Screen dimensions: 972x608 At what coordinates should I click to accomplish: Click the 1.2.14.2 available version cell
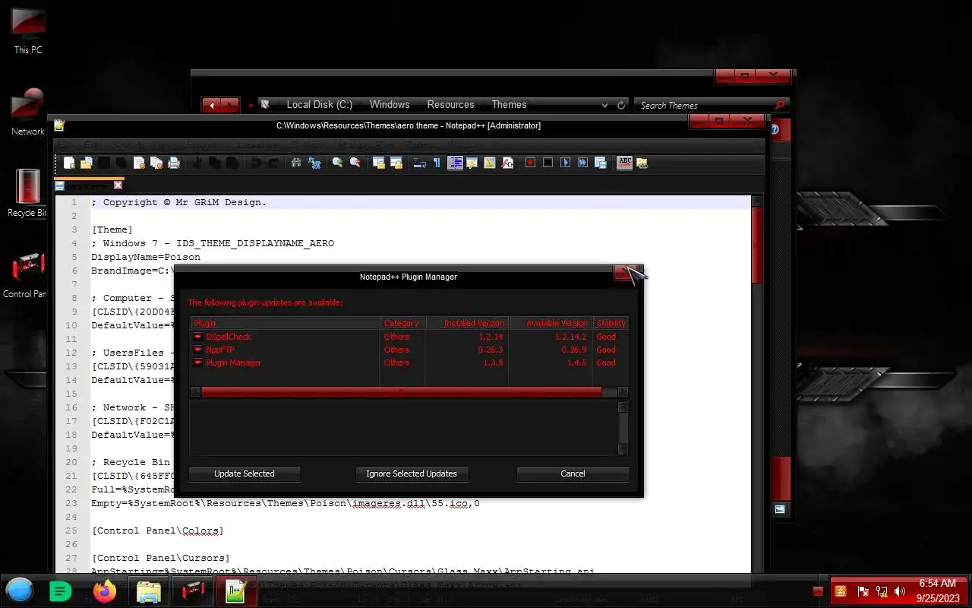point(570,337)
